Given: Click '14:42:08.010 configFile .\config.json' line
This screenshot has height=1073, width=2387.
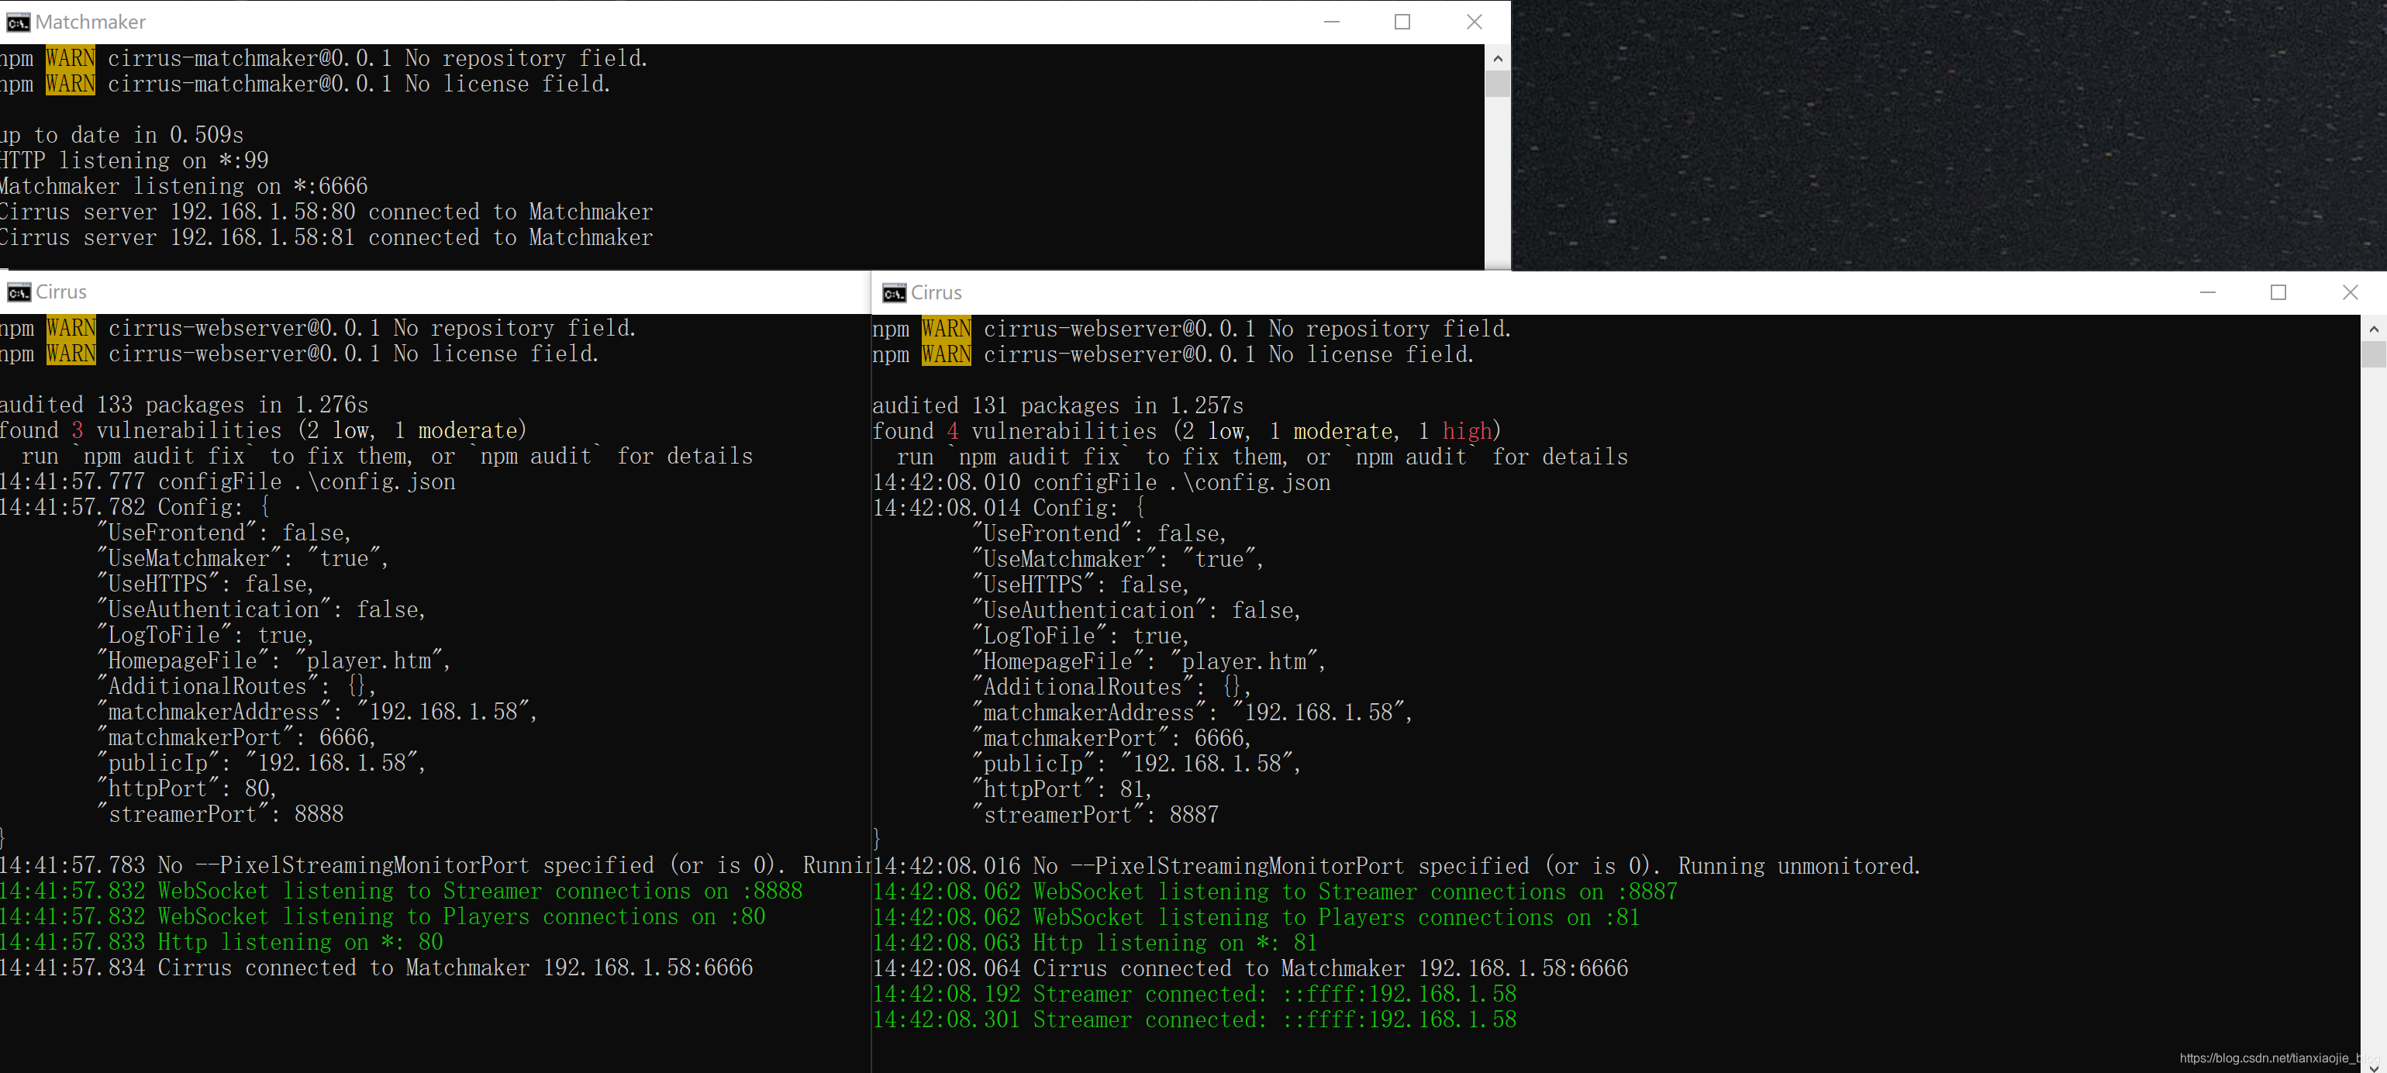Looking at the screenshot, I should (x=1102, y=484).
